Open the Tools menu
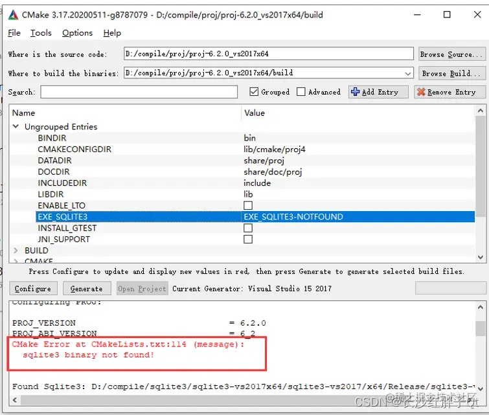The width and height of the screenshot is (489, 415). tap(41, 33)
